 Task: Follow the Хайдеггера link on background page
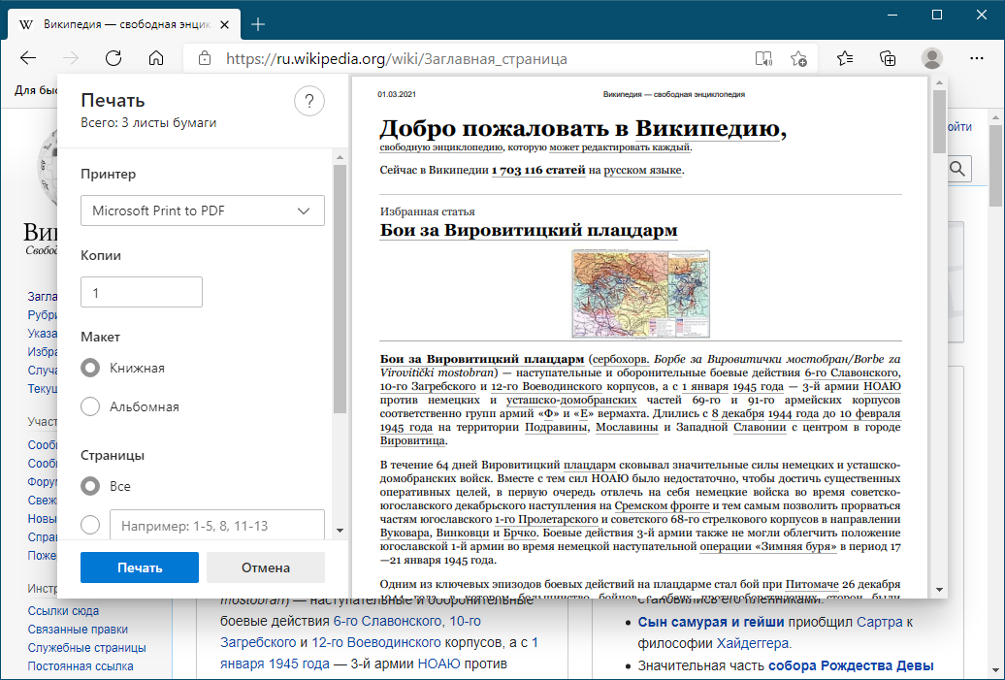click(x=754, y=643)
